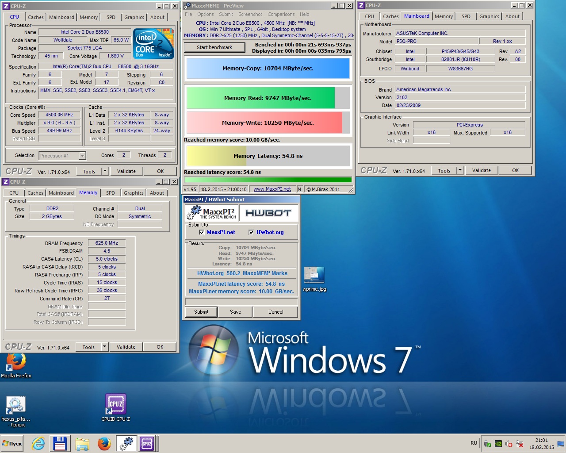
Task: Click the Intel Core 2 Duo logo
Action: pyautogui.click(x=154, y=44)
